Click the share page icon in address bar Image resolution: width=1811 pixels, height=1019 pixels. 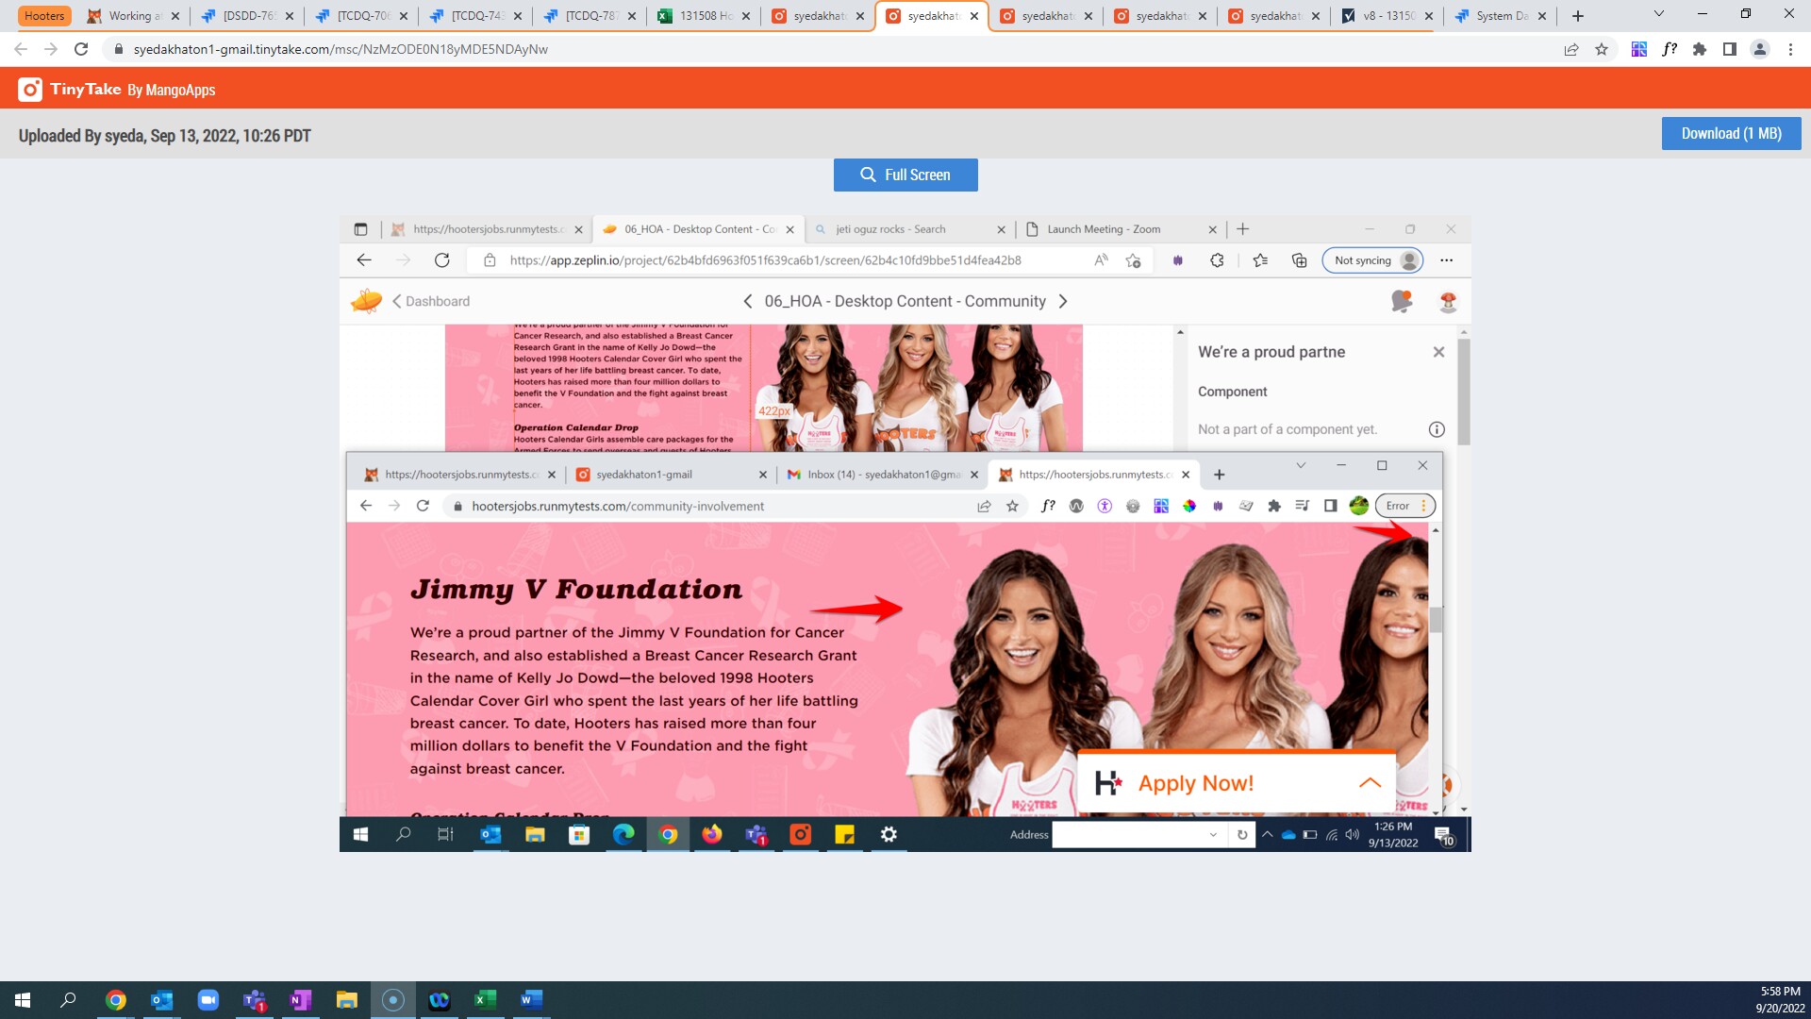pos(1571,49)
